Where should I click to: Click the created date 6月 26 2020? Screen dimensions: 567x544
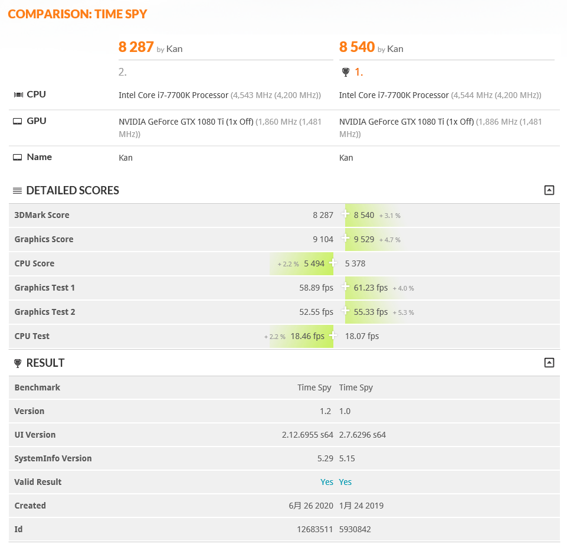click(310, 506)
